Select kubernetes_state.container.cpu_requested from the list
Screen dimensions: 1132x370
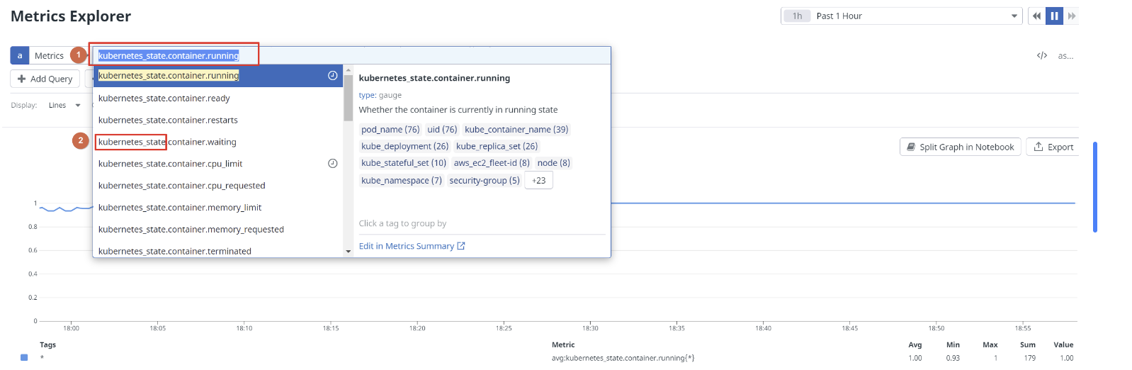[217, 186]
